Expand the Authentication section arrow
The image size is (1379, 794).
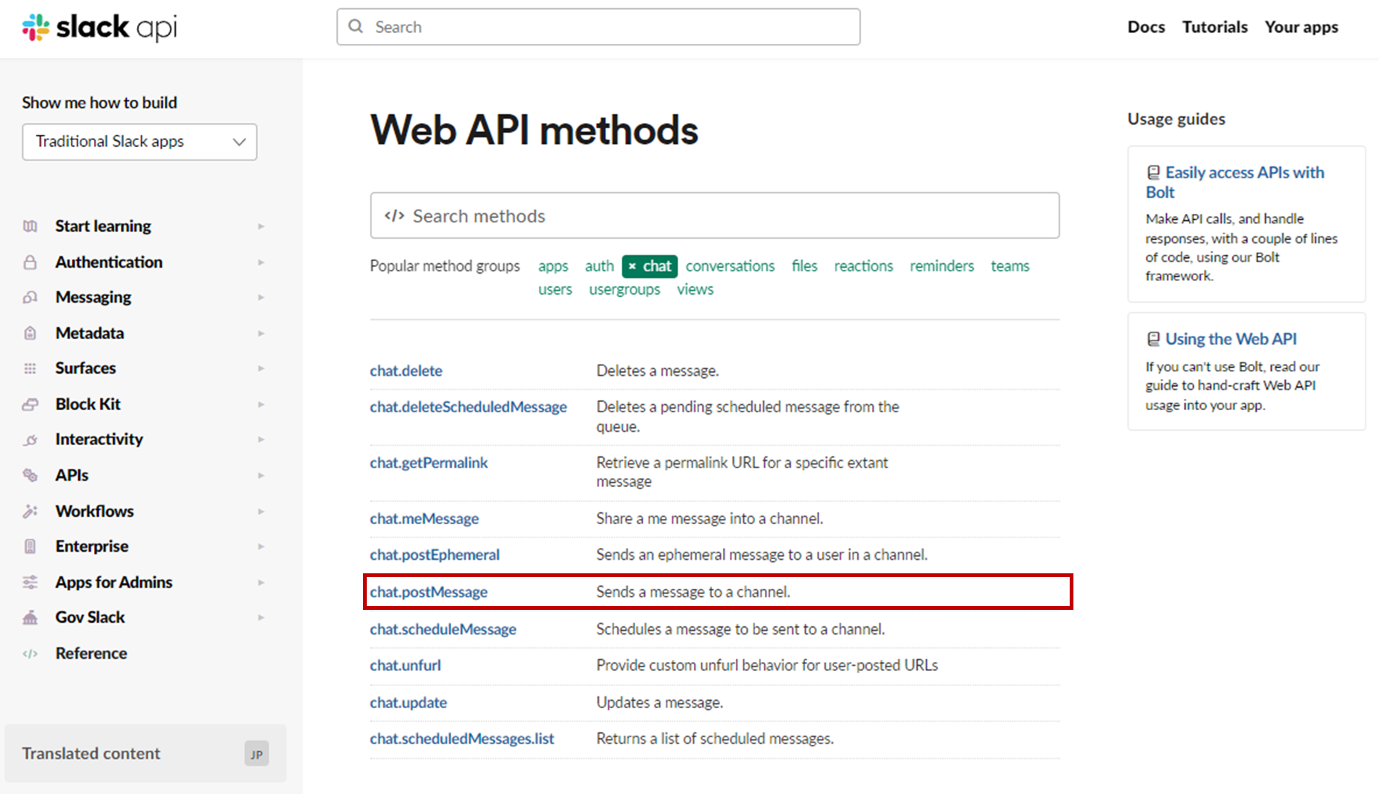[x=261, y=262]
